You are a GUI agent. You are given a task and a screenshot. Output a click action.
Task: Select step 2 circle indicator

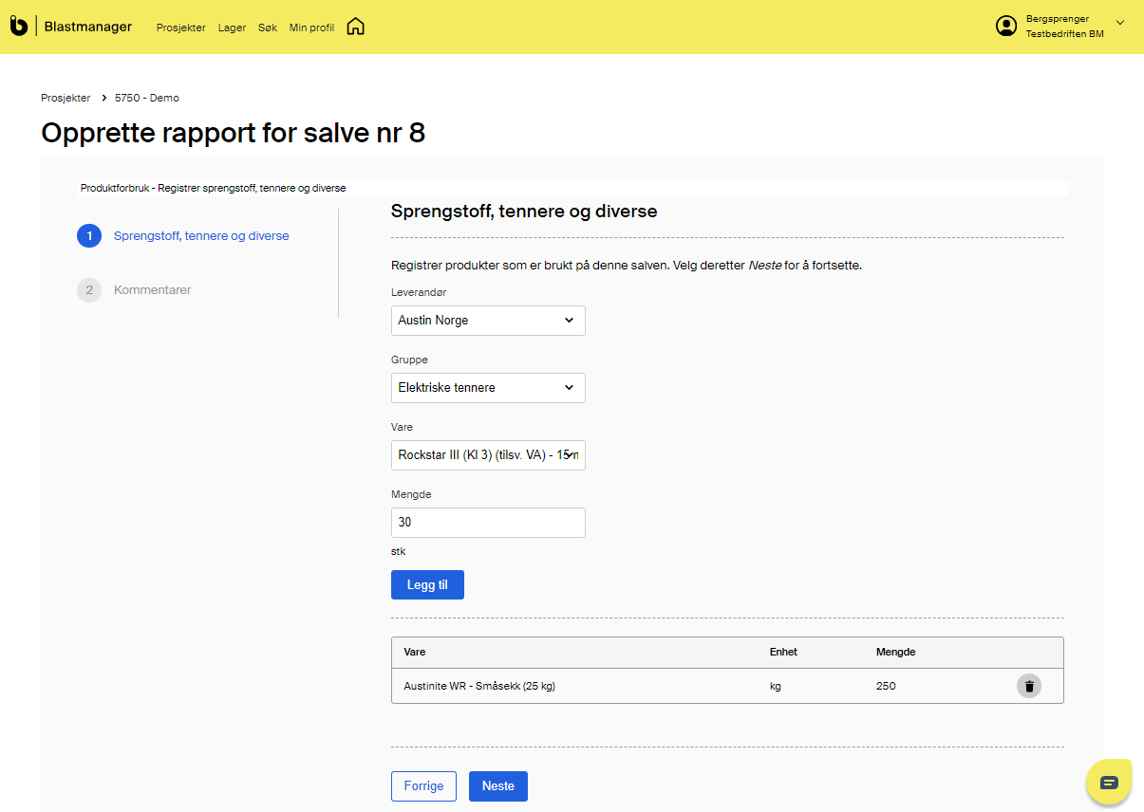pos(89,290)
